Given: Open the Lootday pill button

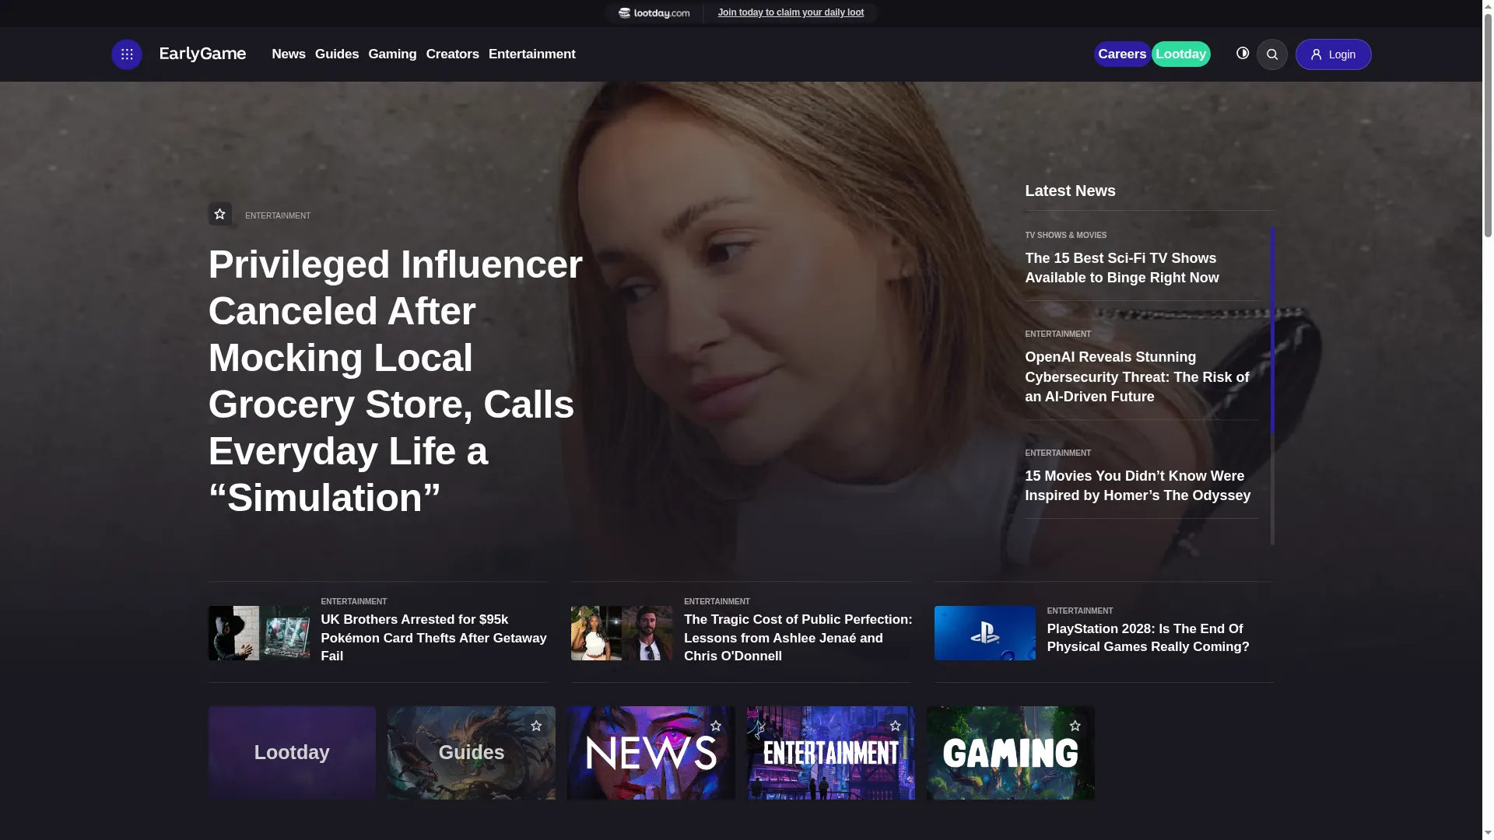Looking at the screenshot, I should pyautogui.click(x=1180, y=54).
